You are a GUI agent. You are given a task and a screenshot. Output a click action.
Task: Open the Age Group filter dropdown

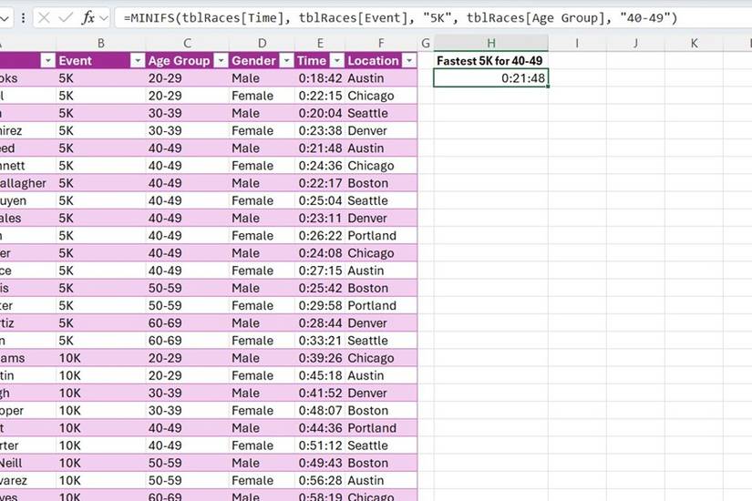point(221,60)
